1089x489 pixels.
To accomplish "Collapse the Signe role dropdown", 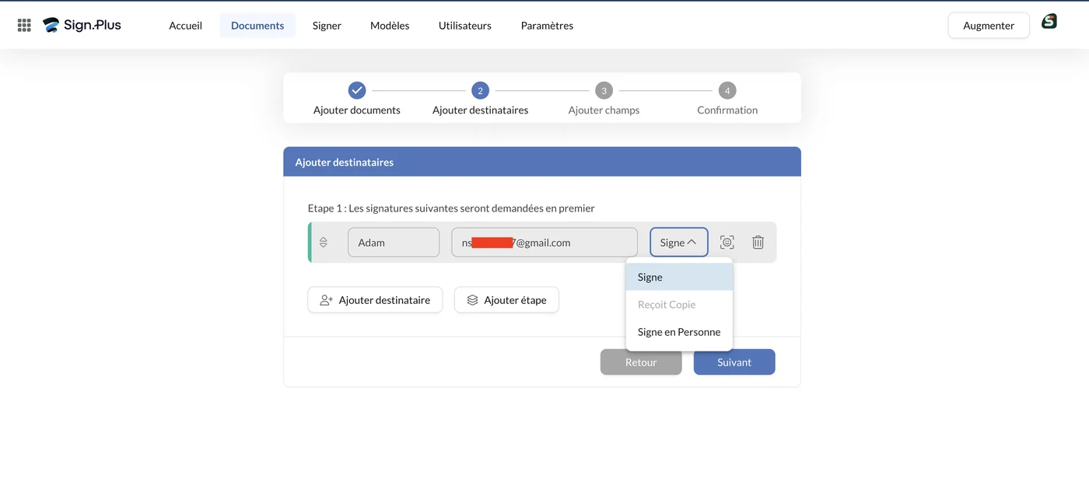I will pyautogui.click(x=679, y=243).
